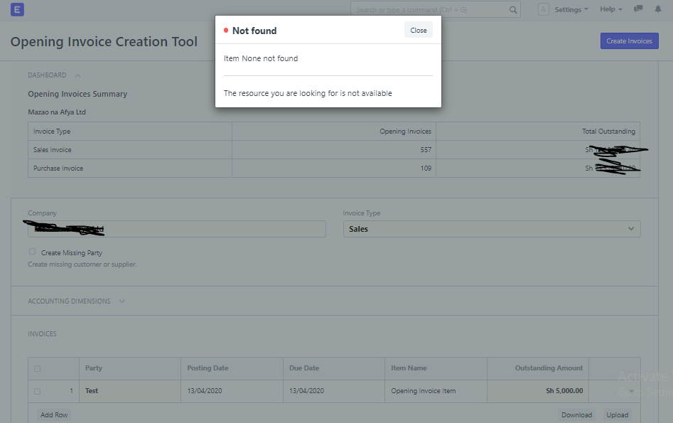Click the Party cell 'Test'

click(130, 391)
